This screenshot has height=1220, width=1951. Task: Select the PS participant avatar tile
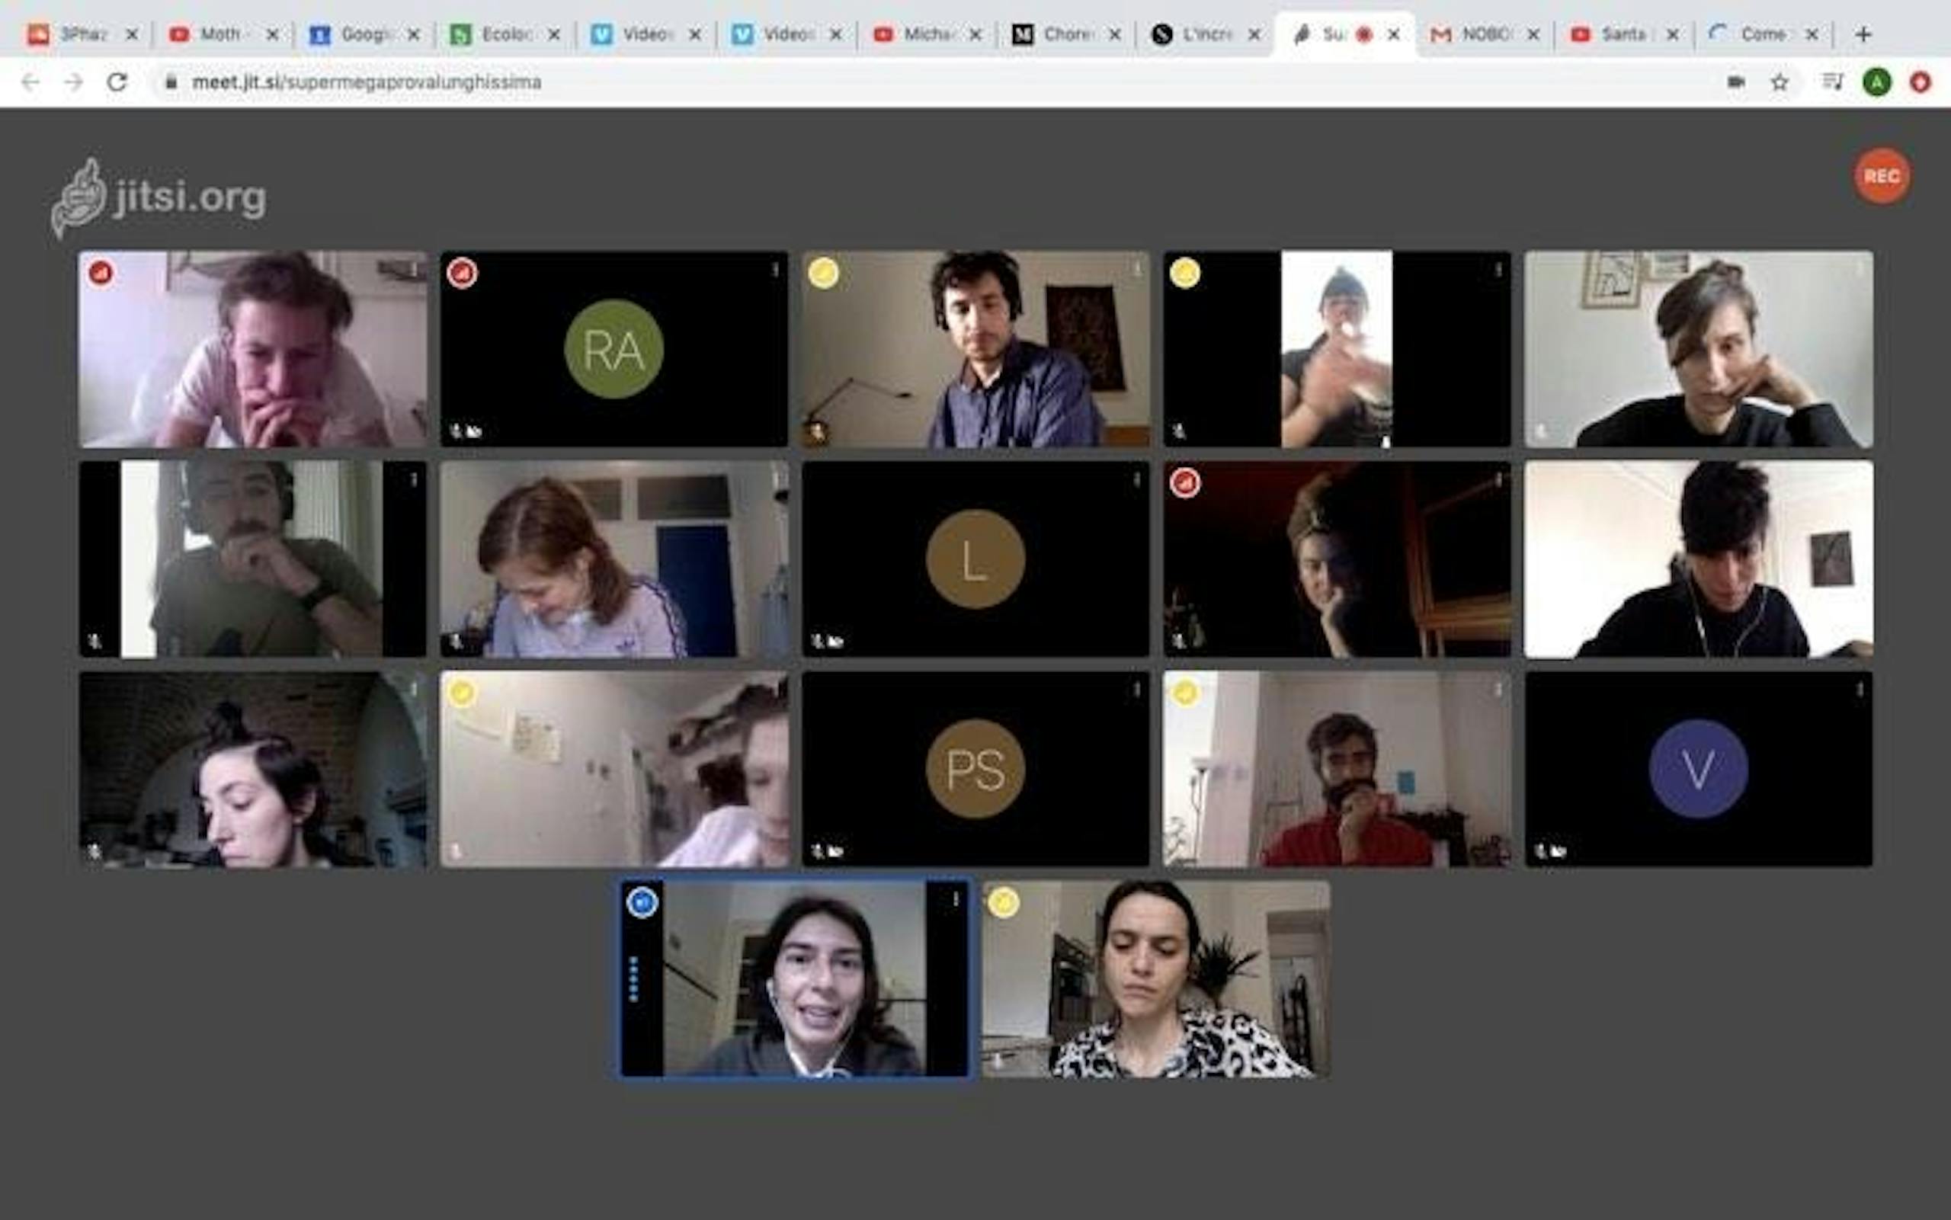975,769
